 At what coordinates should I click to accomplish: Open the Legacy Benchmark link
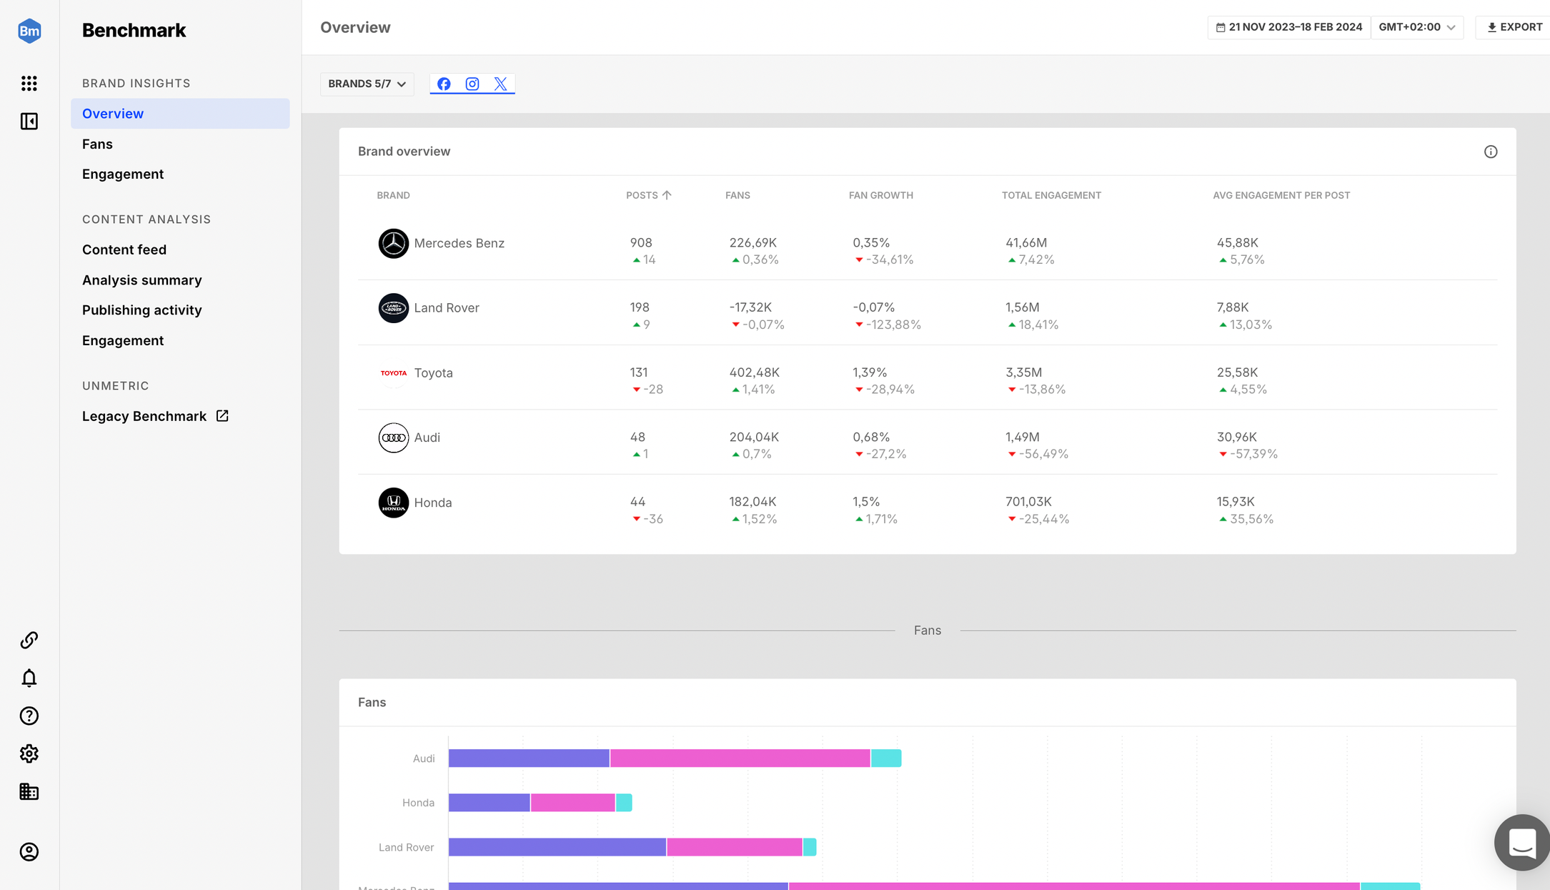pos(144,416)
